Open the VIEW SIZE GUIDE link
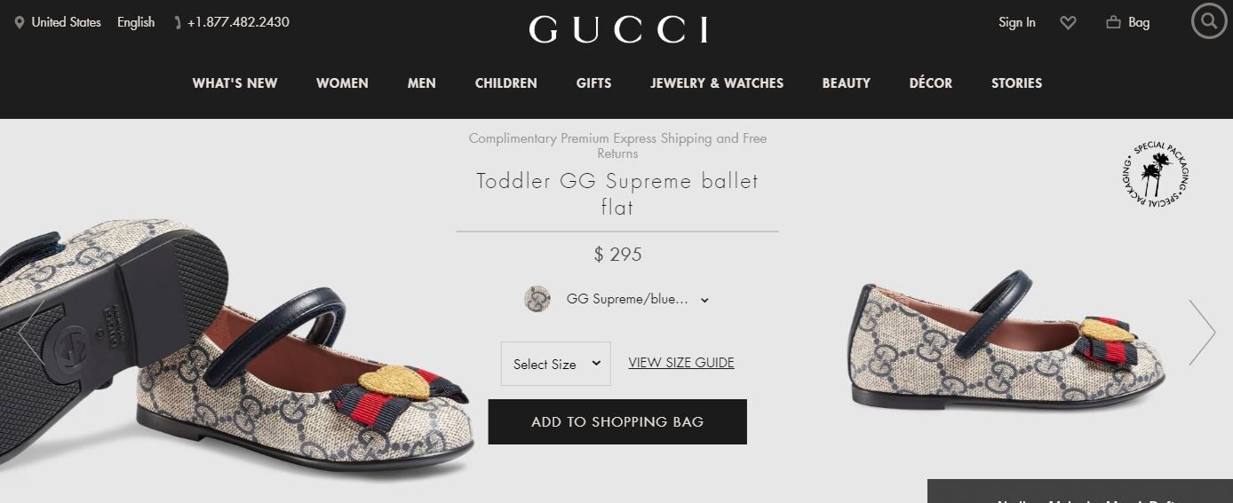Image resolution: width=1233 pixels, height=503 pixels. pos(681,362)
